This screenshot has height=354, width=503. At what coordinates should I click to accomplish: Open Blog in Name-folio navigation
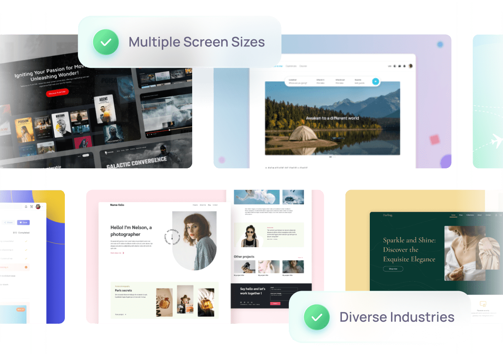pos(209,205)
